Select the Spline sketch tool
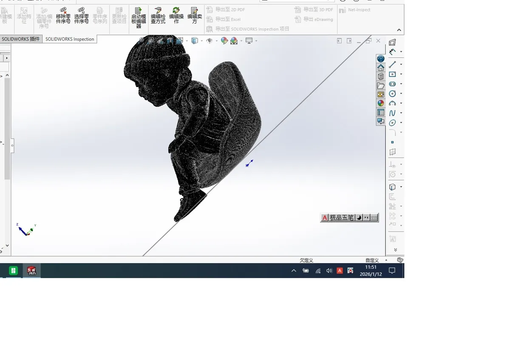 tap(392, 113)
